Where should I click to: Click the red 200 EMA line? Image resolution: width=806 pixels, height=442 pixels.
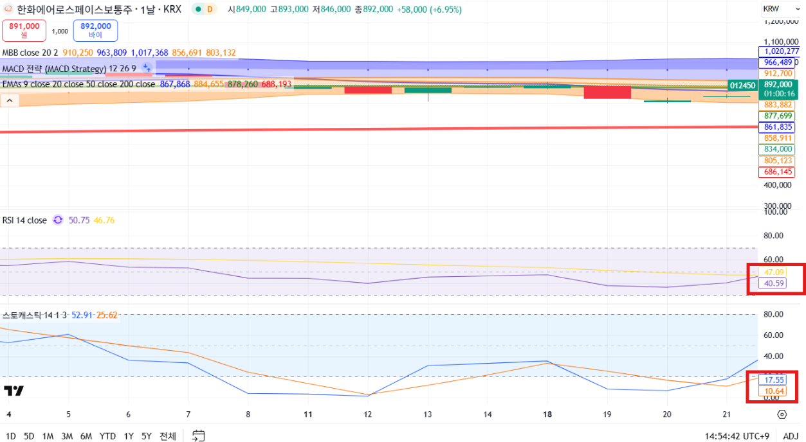point(380,129)
